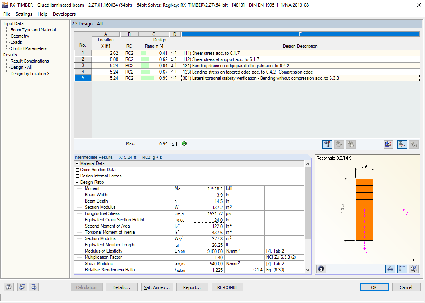Open the Help menu
The width and height of the screenshot is (425, 303).
tap(42, 14)
